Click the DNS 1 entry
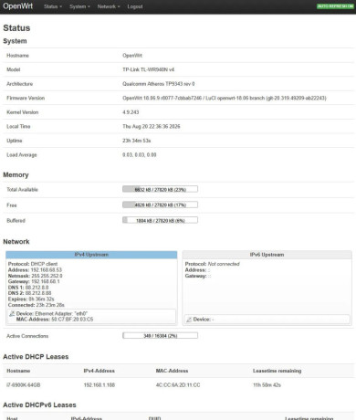The image size is (356, 420). 28,288
